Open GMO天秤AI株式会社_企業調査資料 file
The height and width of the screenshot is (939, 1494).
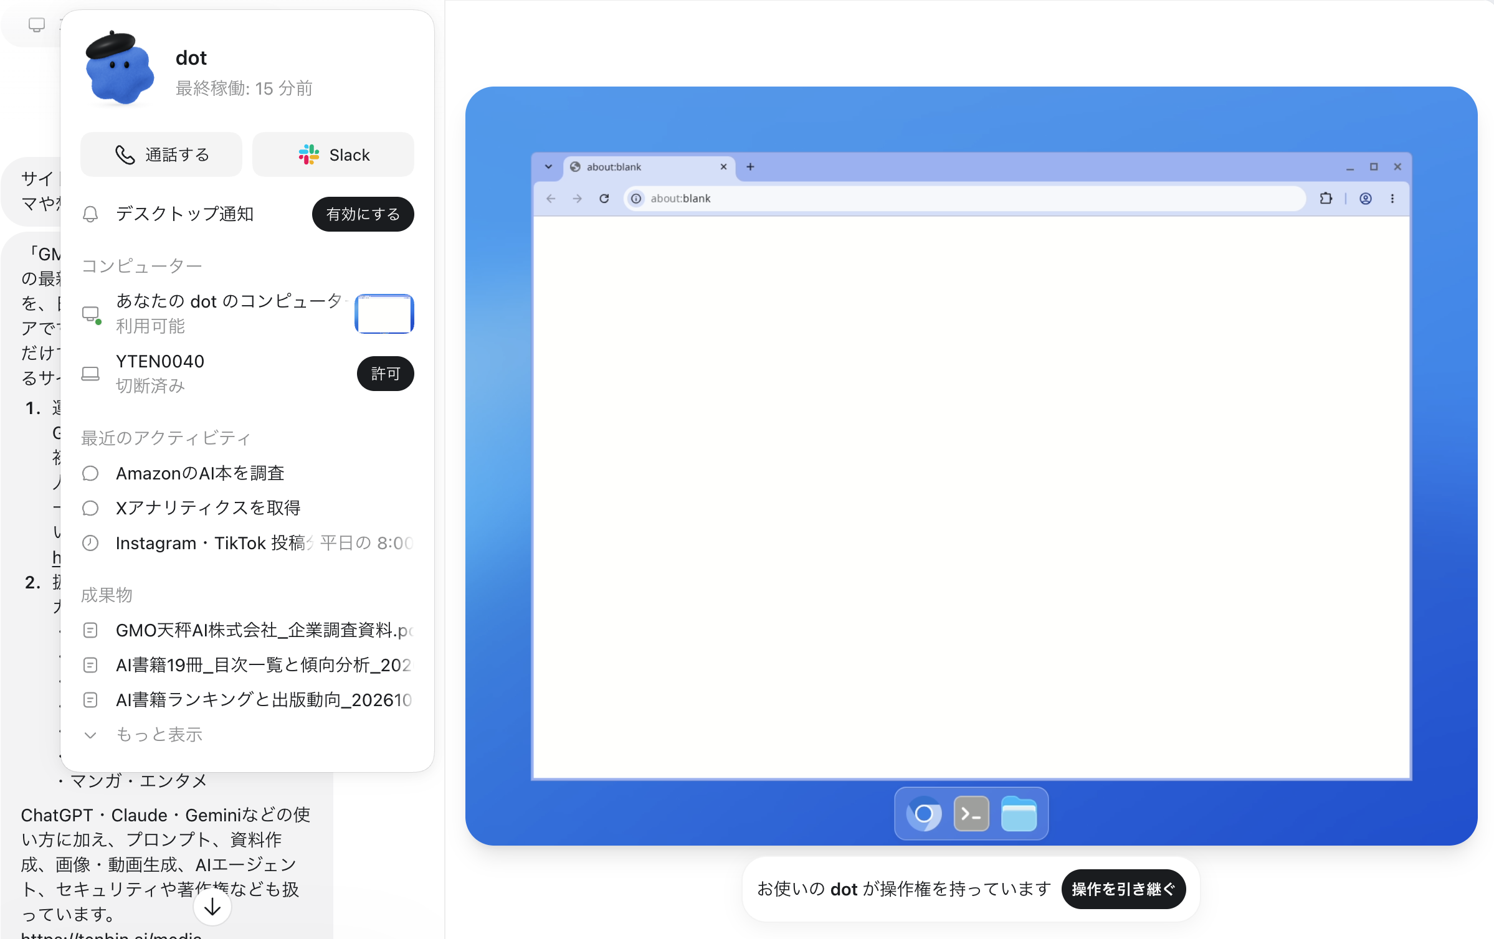pyautogui.click(x=247, y=630)
